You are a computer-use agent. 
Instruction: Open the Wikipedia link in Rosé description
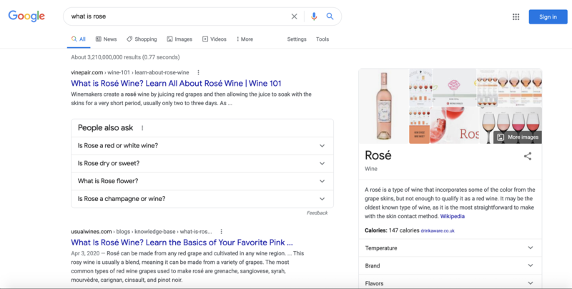pos(451,216)
